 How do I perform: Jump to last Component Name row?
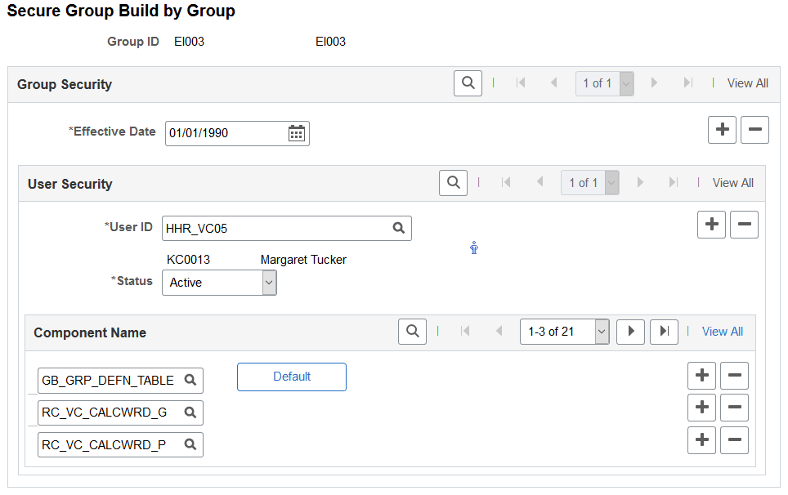pyautogui.click(x=663, y=332)
